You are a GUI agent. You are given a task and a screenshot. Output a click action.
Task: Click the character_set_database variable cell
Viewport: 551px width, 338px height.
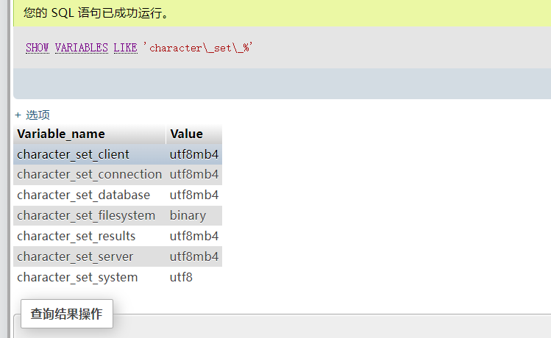point(83,195)
